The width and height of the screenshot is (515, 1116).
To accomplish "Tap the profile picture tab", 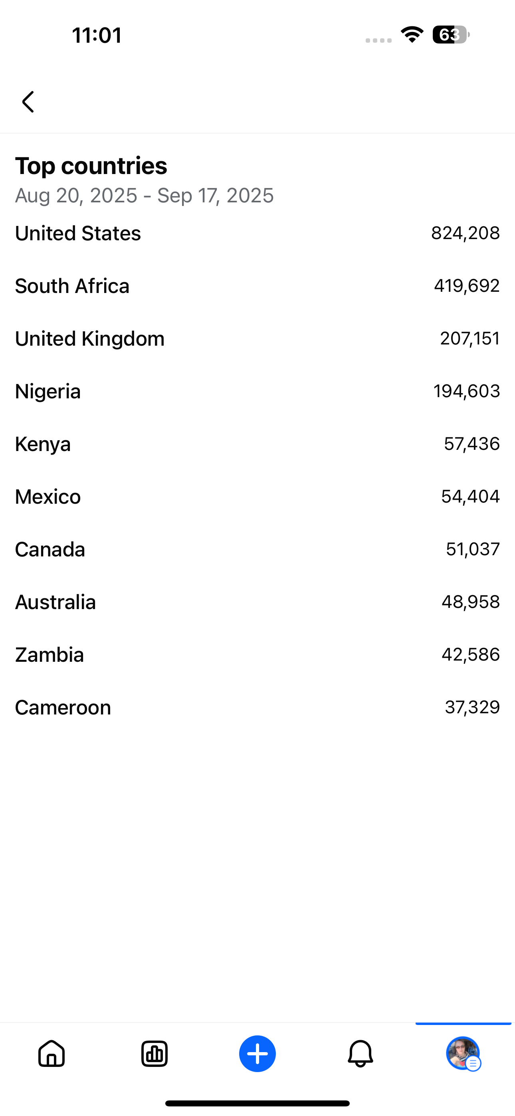I will click(463, 1054).
